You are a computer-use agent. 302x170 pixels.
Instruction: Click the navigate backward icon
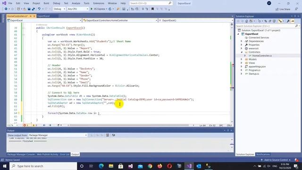pyautogui.click(x=6, y=9)
